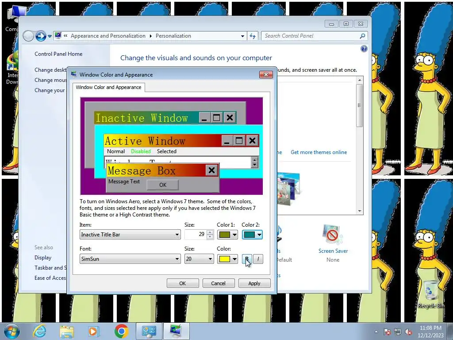The width and height of the screenshot is (453, 340).
Task: Open the Color 2 swatch picker
Action: pyautogui.click(x=252, y=235)
